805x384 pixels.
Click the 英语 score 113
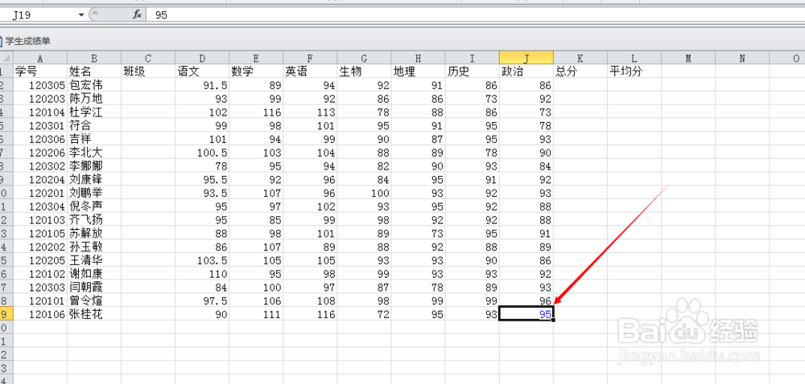coord(310,112)
